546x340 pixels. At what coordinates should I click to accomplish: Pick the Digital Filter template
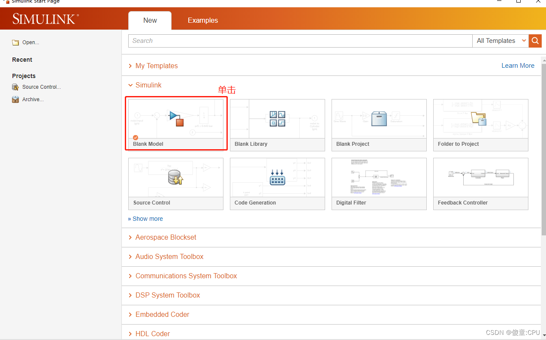pyautogui.click(x=379, y=184)
